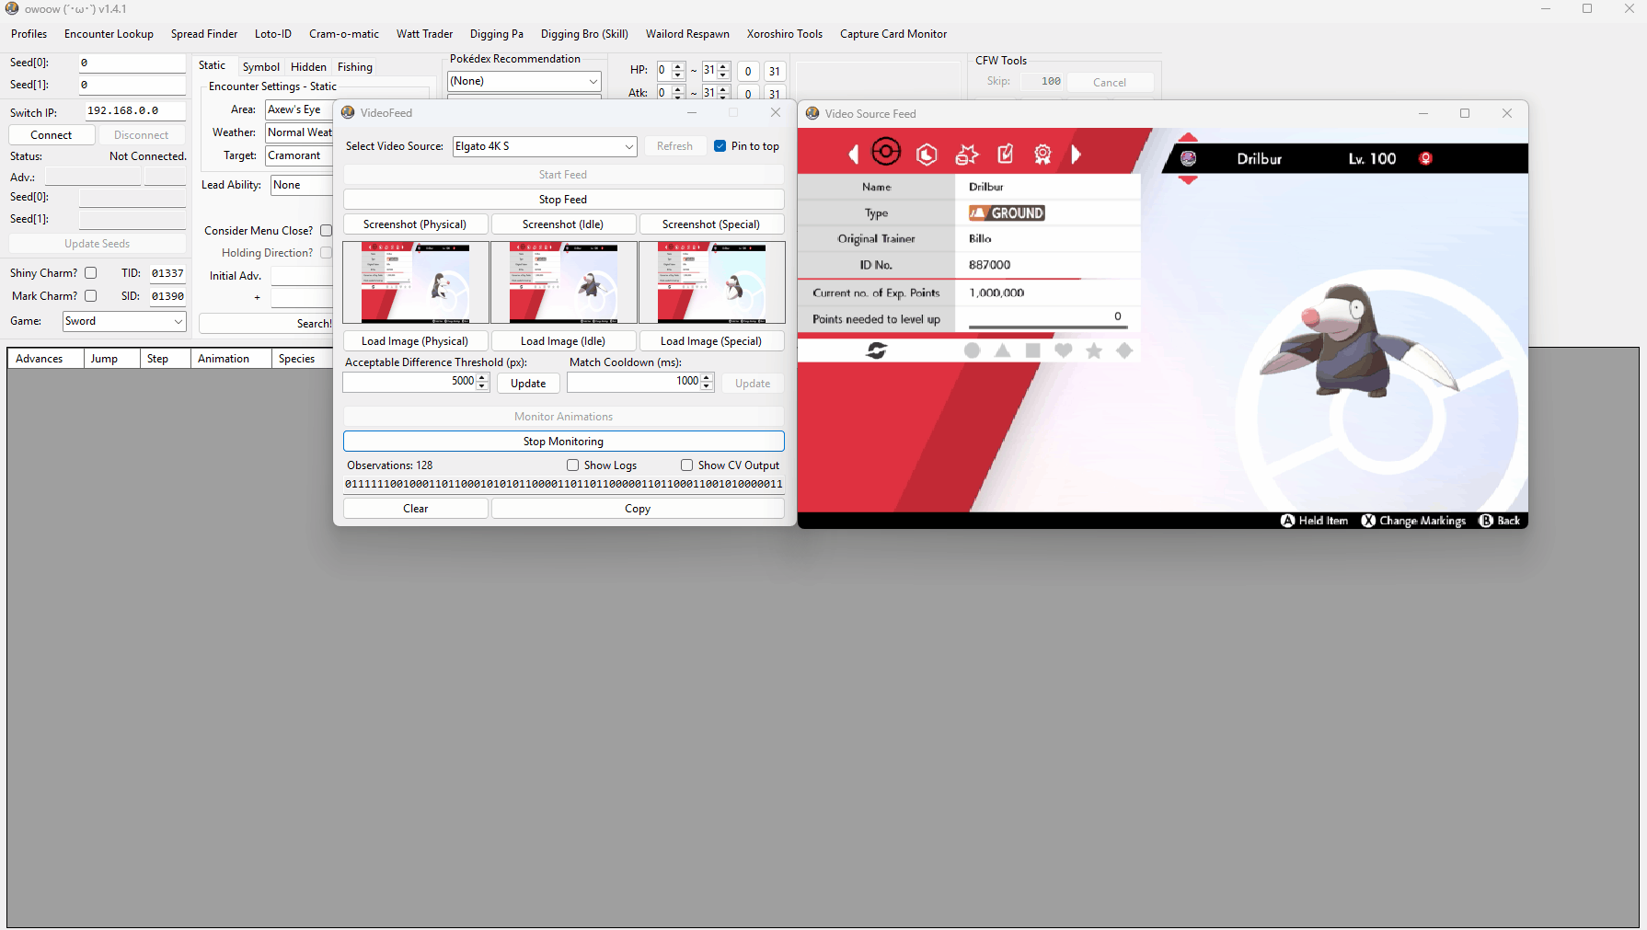Open the Weather dropdown
Image resolution: width=1647 pixels, height=930 pixels.
(299, 132)
